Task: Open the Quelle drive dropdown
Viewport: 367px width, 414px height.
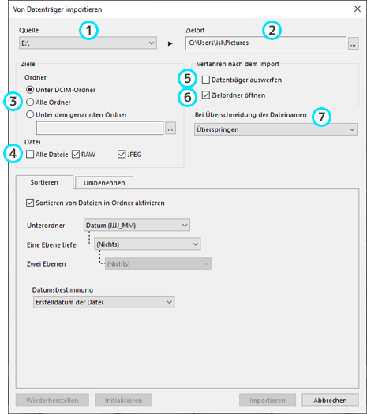Action: click(x=88, y=43)
